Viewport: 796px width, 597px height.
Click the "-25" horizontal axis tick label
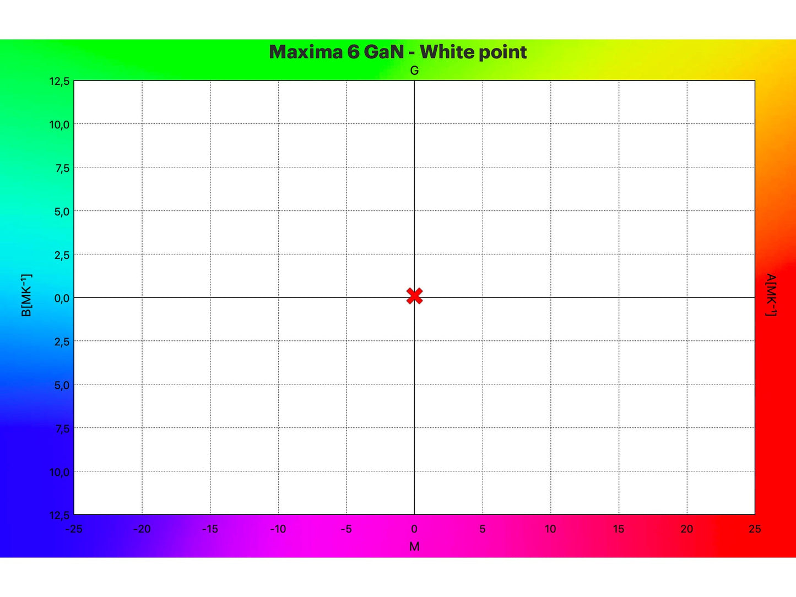(x=74, y=529)
